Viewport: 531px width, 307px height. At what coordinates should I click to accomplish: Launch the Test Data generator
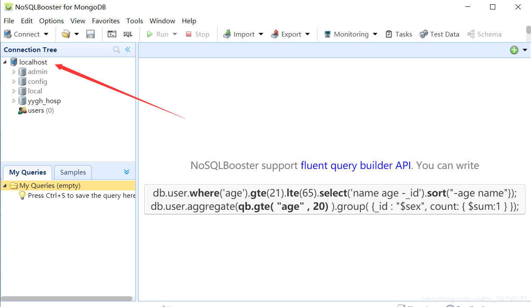coord(439,34)
